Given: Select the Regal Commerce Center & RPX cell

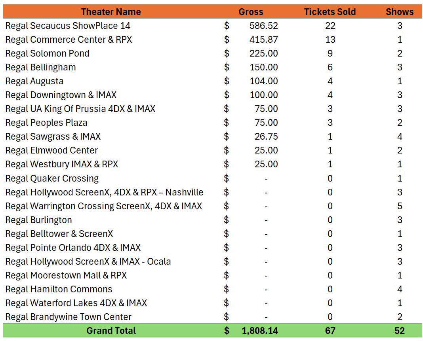Looking at the screenshot, I should [x=69, y=40].
